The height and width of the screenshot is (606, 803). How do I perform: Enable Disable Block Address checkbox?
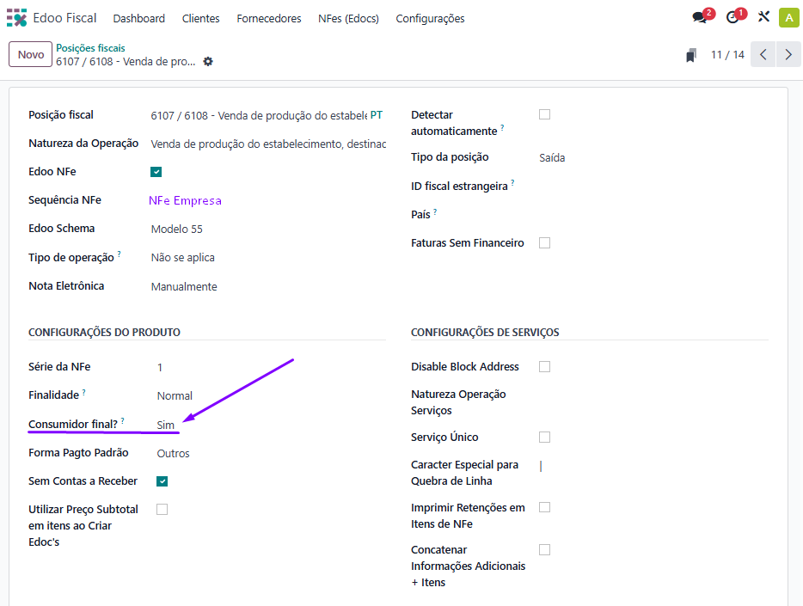pyautogui.click(x=545, y=366)
